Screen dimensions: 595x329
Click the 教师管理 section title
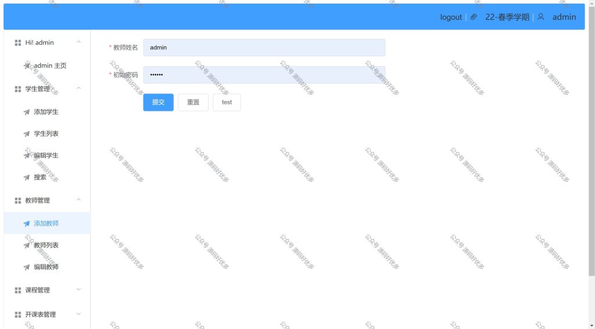point(38,200)
